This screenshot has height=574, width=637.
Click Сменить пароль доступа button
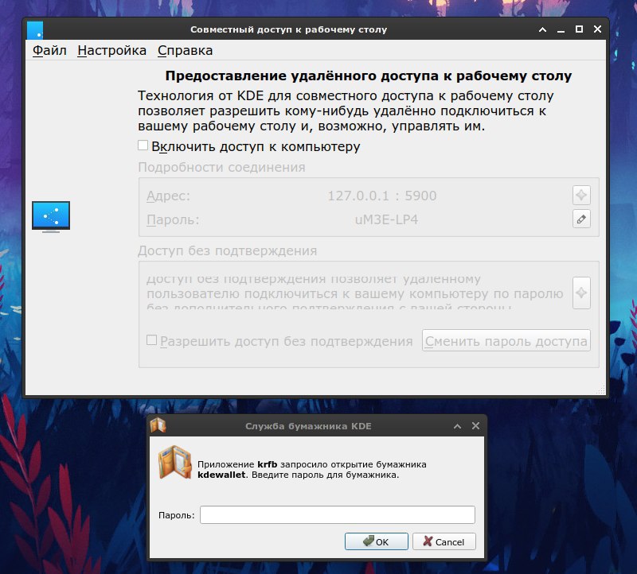[x=506, y=341]
